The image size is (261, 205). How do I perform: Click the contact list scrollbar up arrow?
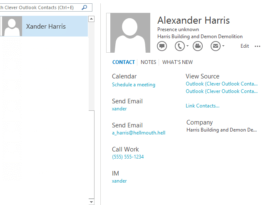92,19
